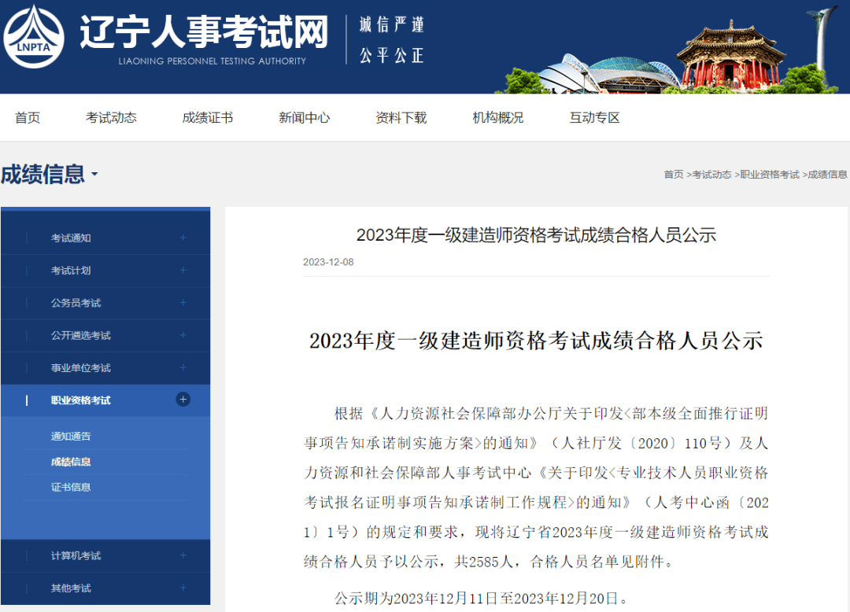Select 考试通知 in the sidebar
This screenshot has height=612, width=850.
point(71,238)
